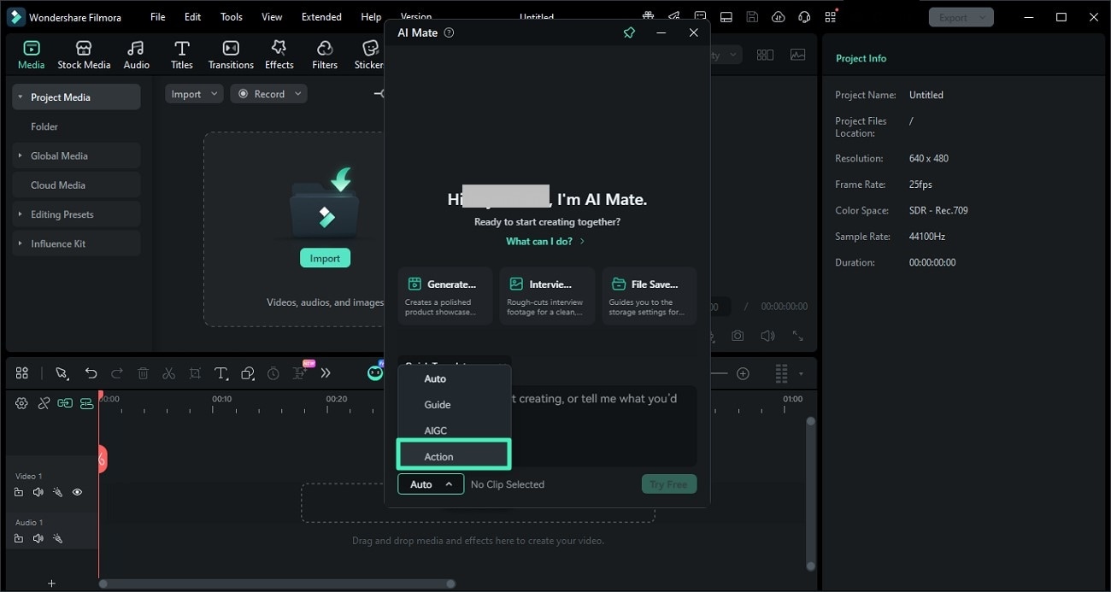The image size is (1111, 592).
Task: Take a preview snapshot with camera icon
Action: pyautogui.click(x=738, y=337)
